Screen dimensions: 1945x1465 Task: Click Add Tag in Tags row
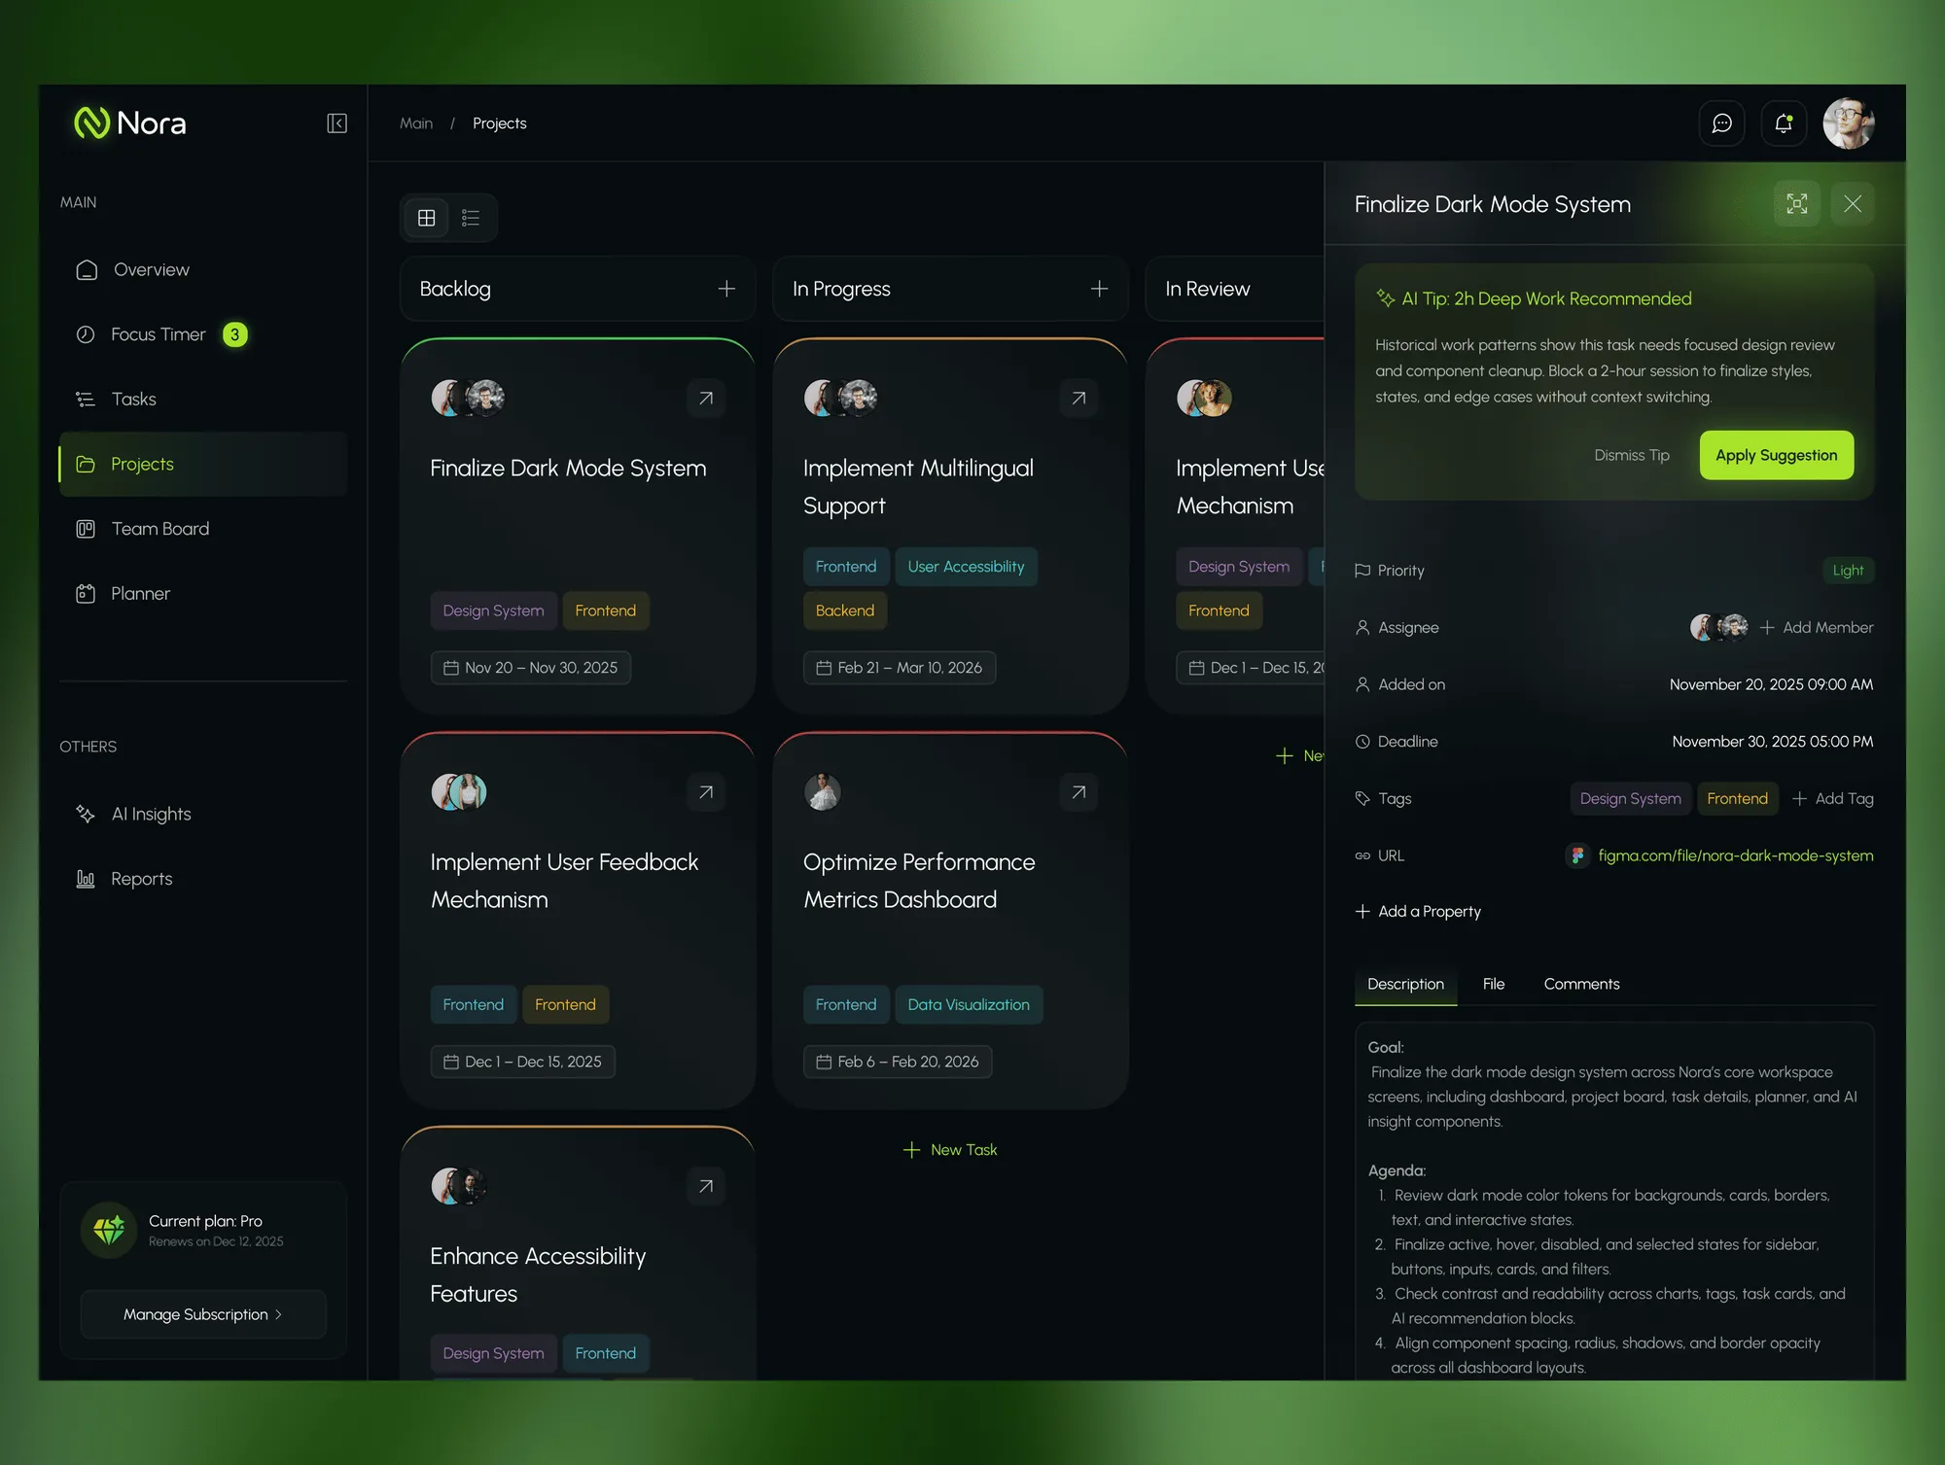coord(1832,798)
